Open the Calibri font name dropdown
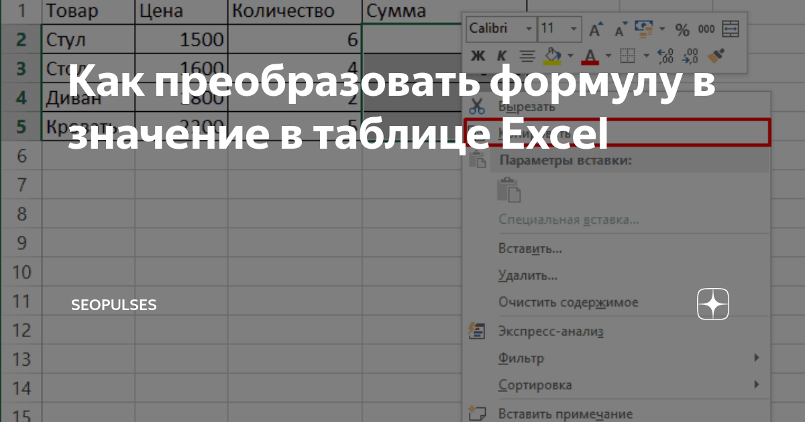This screenshot has width=805, height=422. (529, 29)
